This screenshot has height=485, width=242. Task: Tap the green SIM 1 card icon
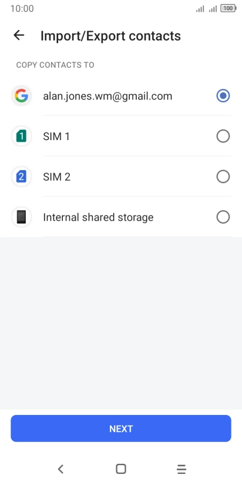click(21, 136)
